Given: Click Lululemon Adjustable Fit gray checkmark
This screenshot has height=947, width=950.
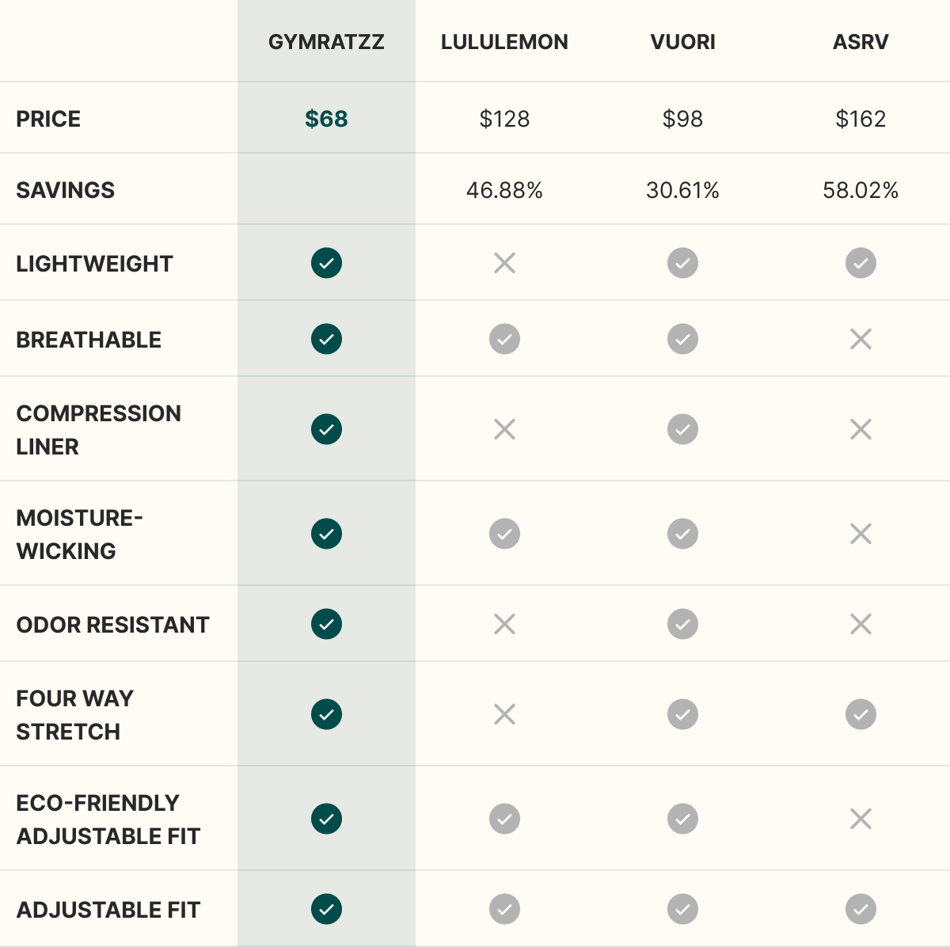Looking at the screenshot, I should (x=504, y=909).
